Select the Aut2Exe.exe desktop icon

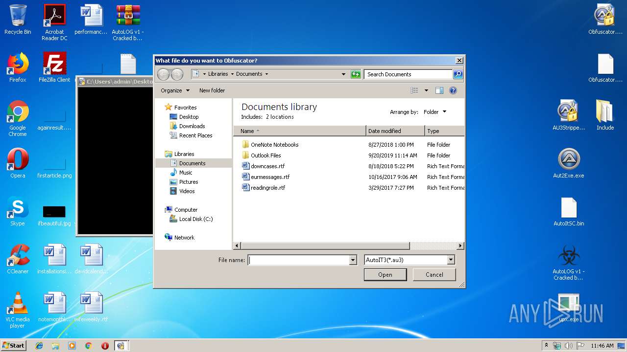click(x=569, y=163)
